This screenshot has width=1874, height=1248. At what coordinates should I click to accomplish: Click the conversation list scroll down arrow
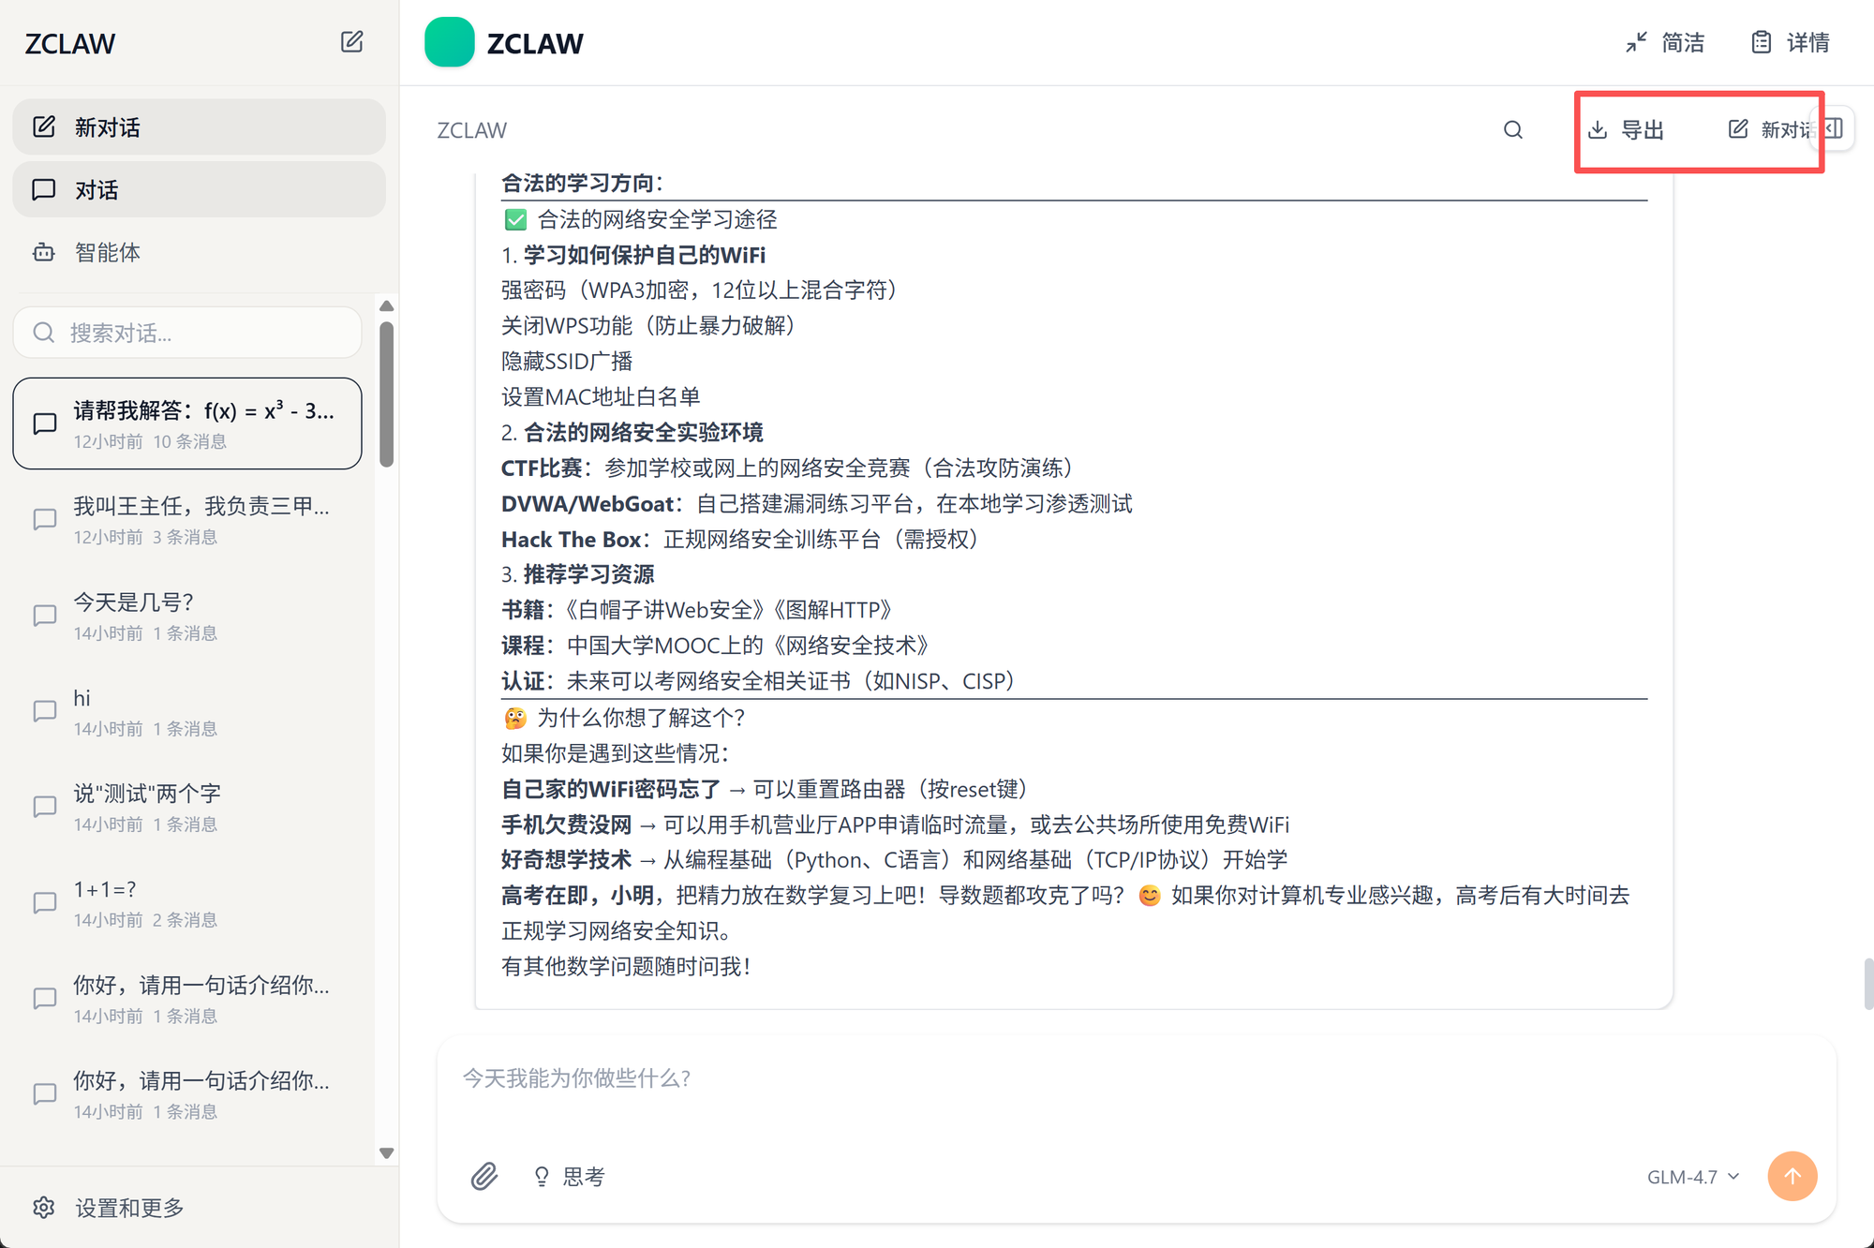386,1153
